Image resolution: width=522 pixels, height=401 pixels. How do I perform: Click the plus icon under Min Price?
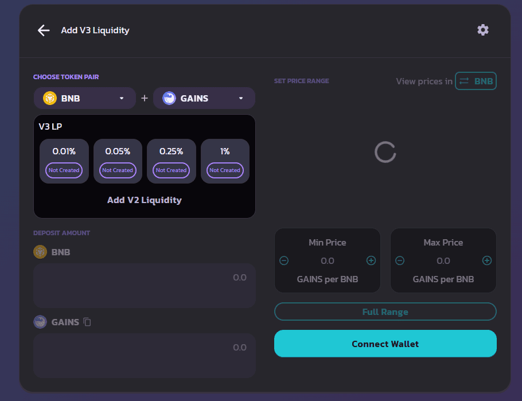371,261
